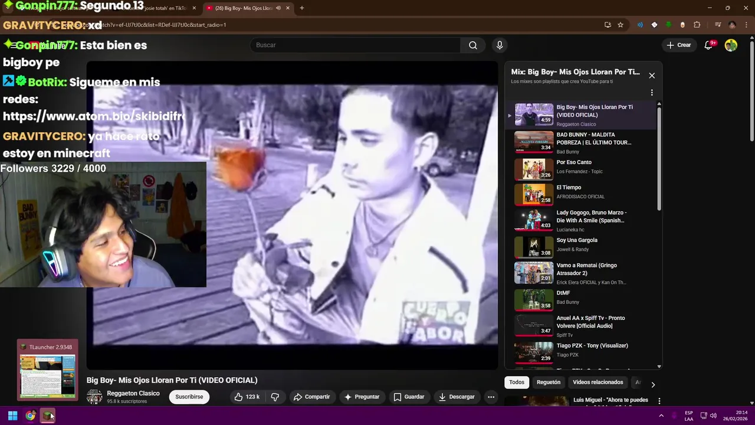Play BAD BUNNY - MALDITA POBREZA in mix
Image resolution: width=755 pixels, height=425 pixels.
[x=584, y=142]
